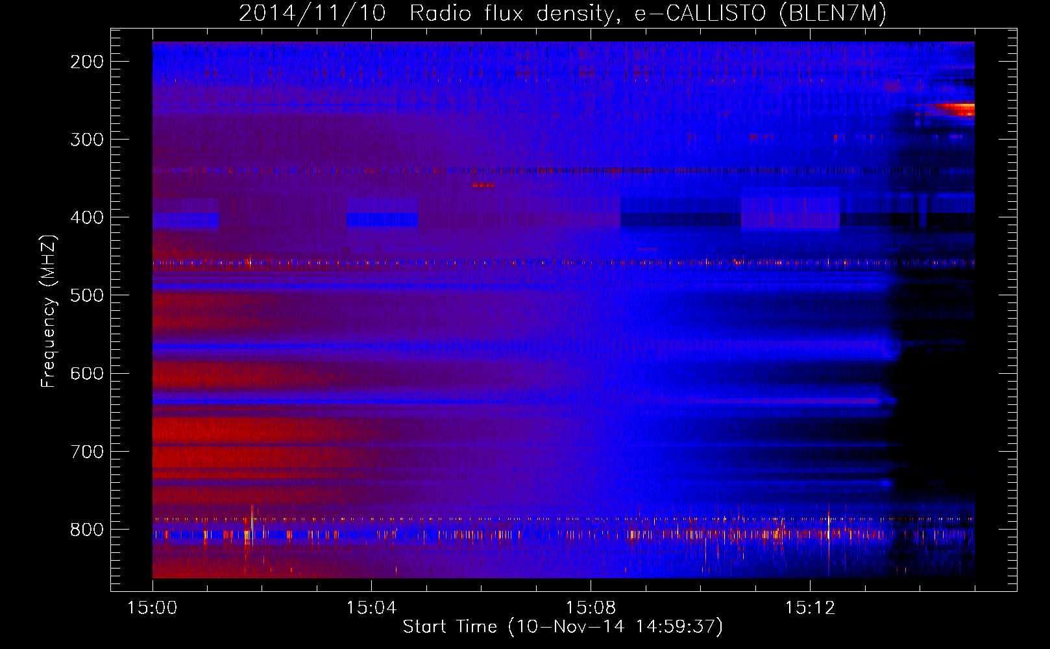
Task: Select the 400 frequency axis label
Action: coord(86,217)
